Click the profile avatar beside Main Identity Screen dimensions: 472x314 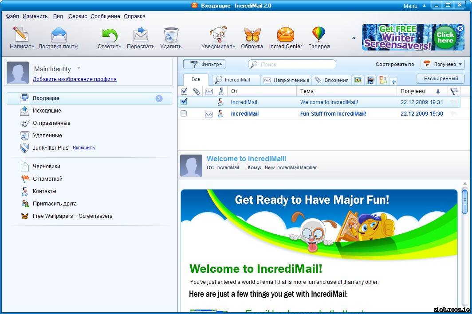tap(18, 73)
